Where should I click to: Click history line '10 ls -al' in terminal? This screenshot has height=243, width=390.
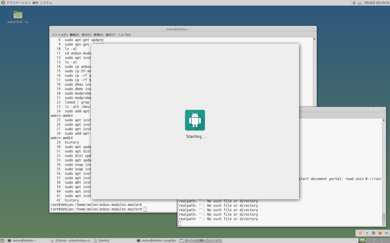pyautogui.click(x=67, y=49)
